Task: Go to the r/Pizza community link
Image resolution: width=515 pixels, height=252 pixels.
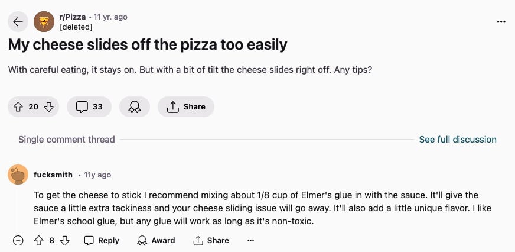Action: (x=73, y=17)
